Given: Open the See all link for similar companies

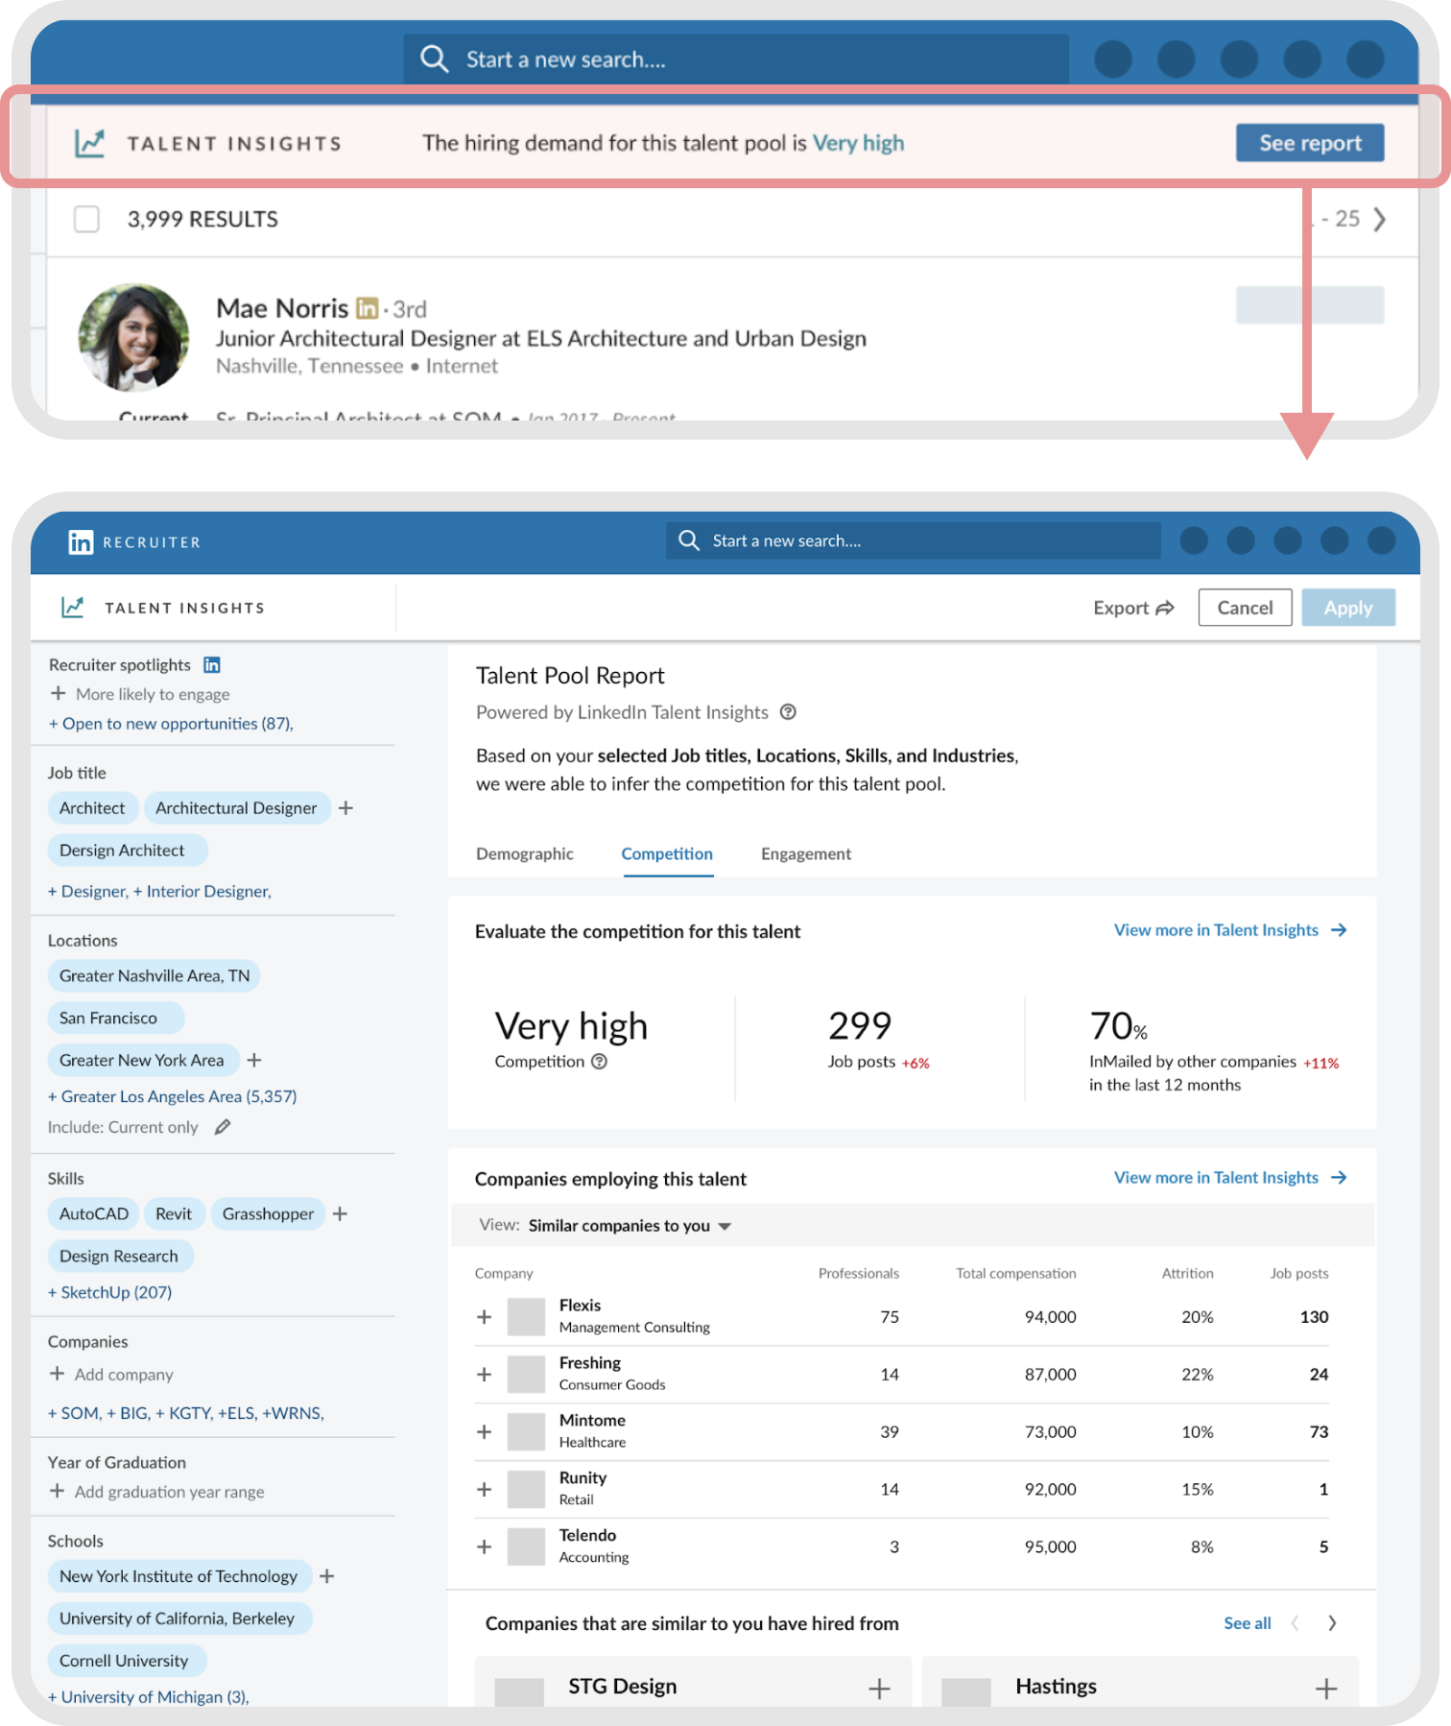Looking at the screenshot, I should click(x=1247, y=1623).
